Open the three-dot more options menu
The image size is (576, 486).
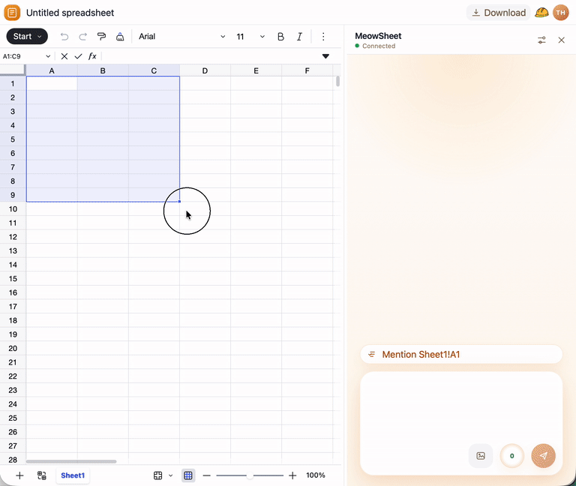point(323,36)
